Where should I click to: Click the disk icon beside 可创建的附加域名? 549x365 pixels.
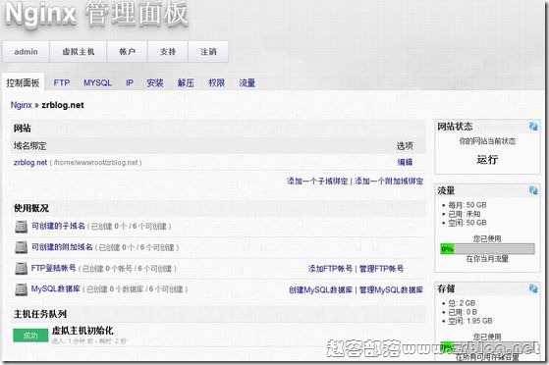click(21, 247)
